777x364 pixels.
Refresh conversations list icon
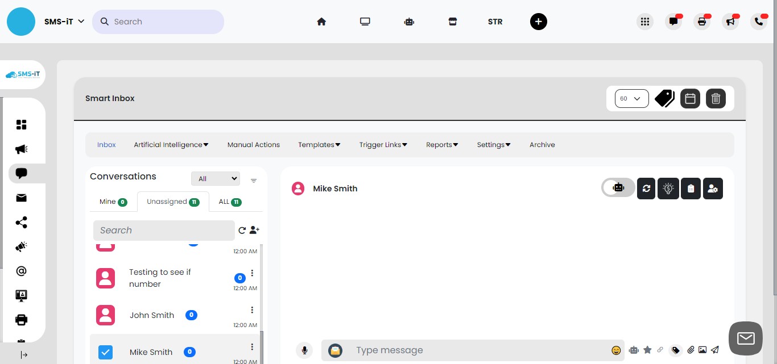pyautogui.click(x=242, y=230)
